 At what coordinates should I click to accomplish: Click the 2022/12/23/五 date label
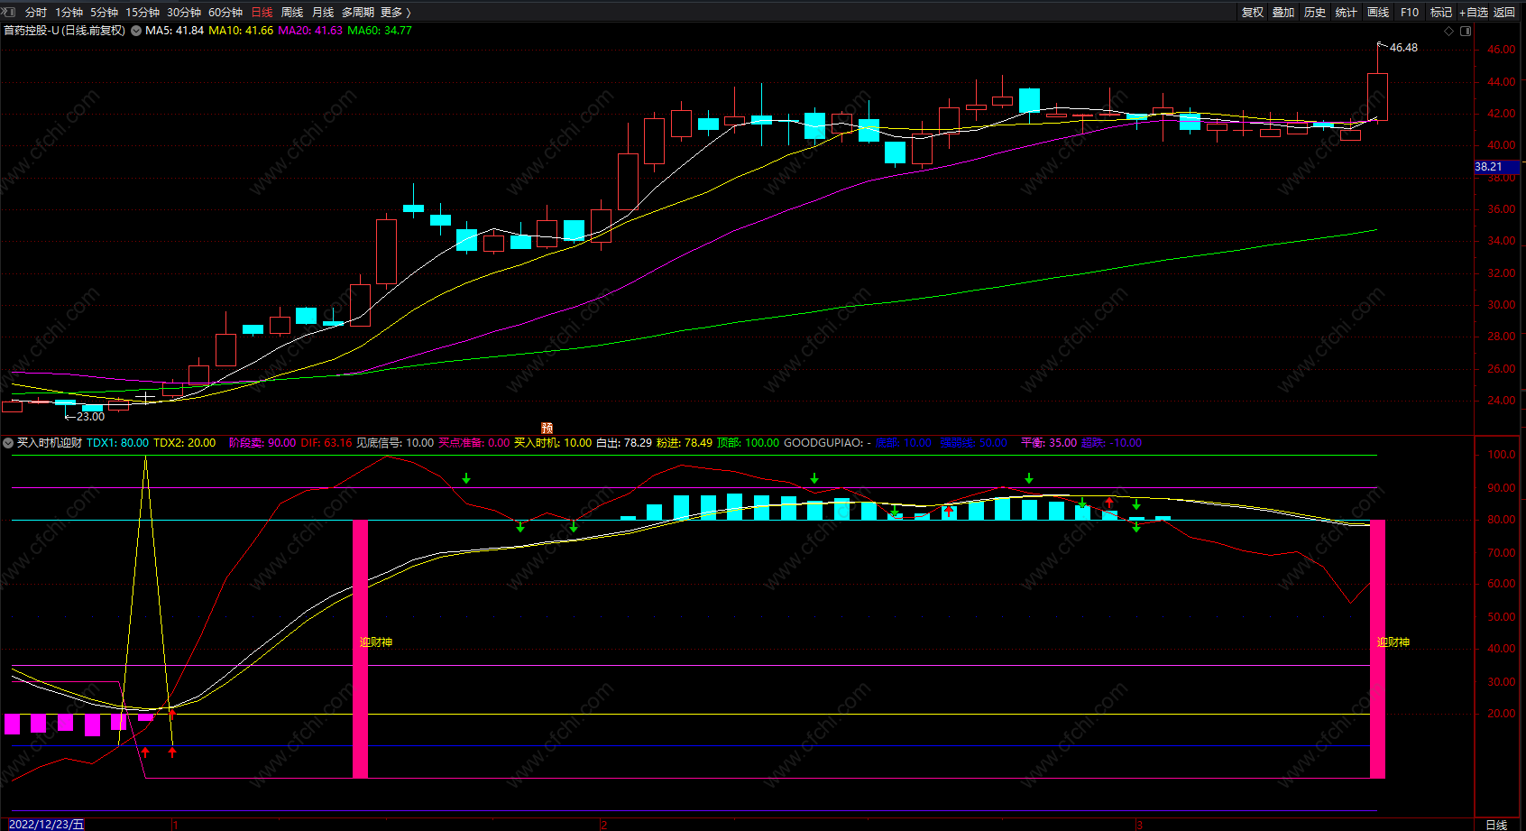(47, 825)
